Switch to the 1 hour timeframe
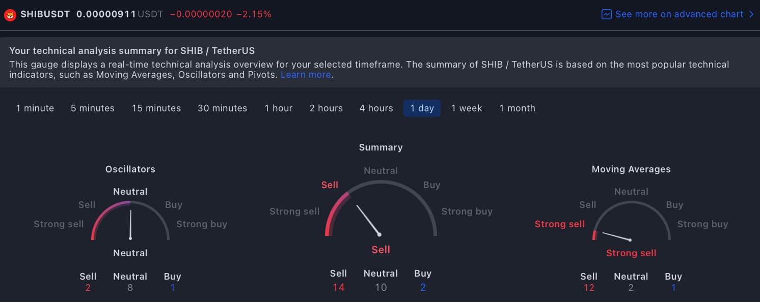The height and width of the screenshot is (302, 760). tap(279, 108)
